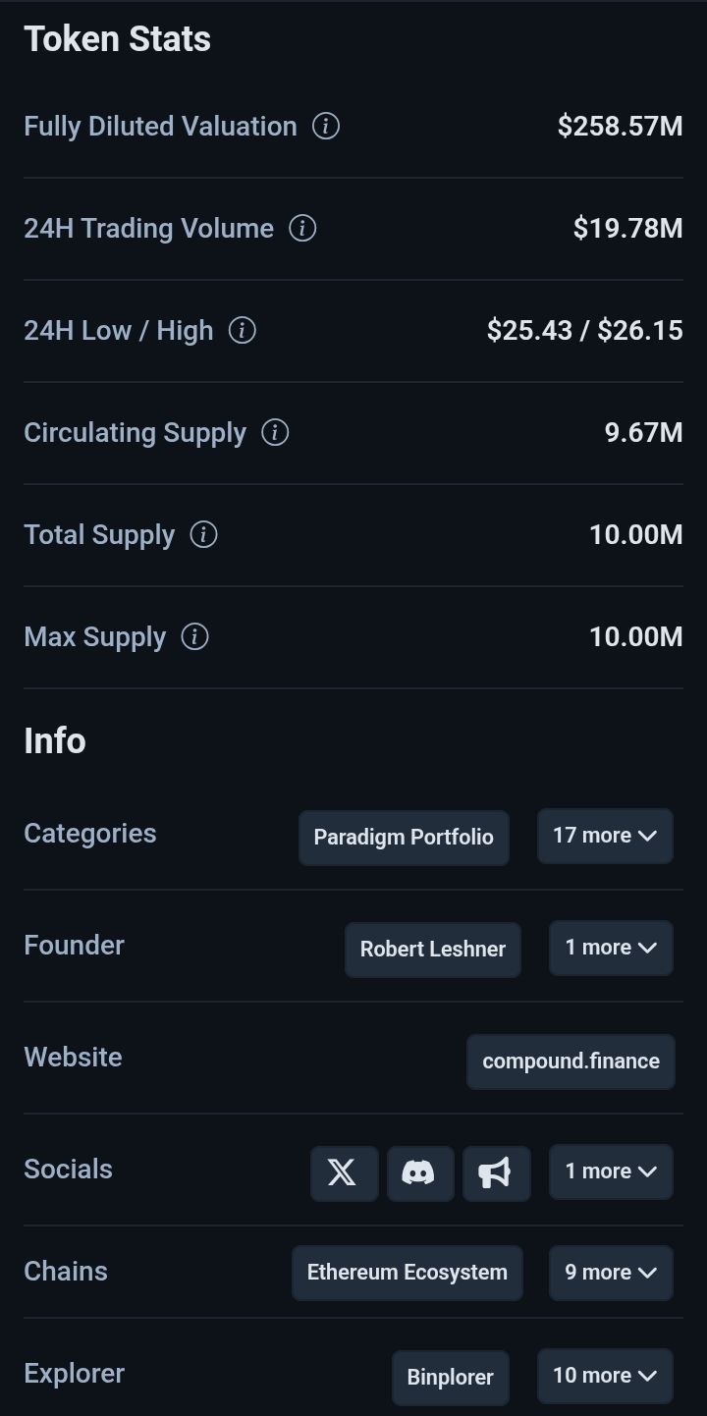Click info icon next to 24H Trading Volume

point(302,229)
